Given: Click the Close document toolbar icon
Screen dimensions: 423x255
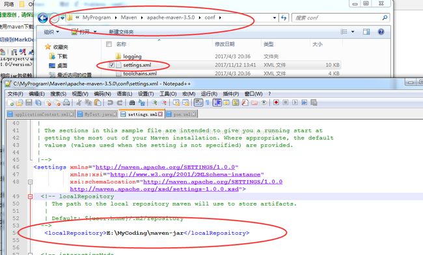Looking at the screenshot, I should click(49, 103).
